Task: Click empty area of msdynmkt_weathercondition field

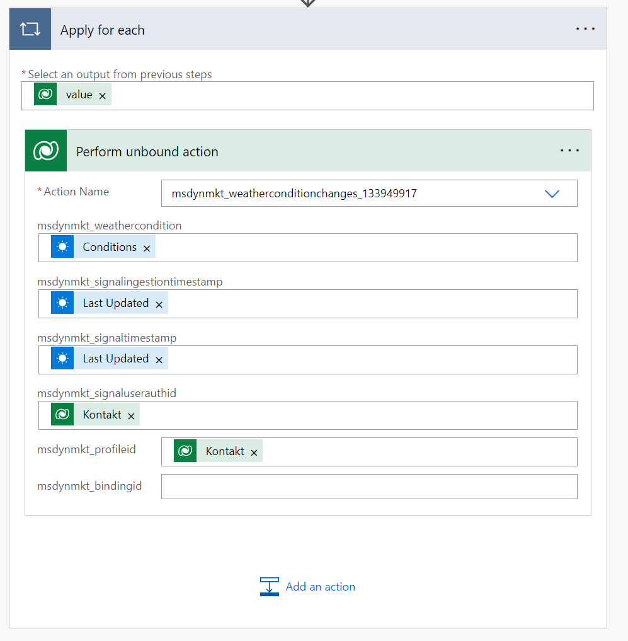Action: tap(365, 248)
